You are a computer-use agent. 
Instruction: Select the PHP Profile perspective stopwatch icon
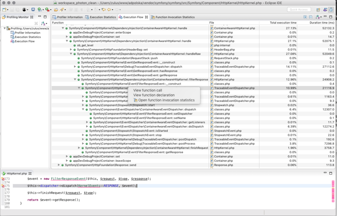[331, 10]
